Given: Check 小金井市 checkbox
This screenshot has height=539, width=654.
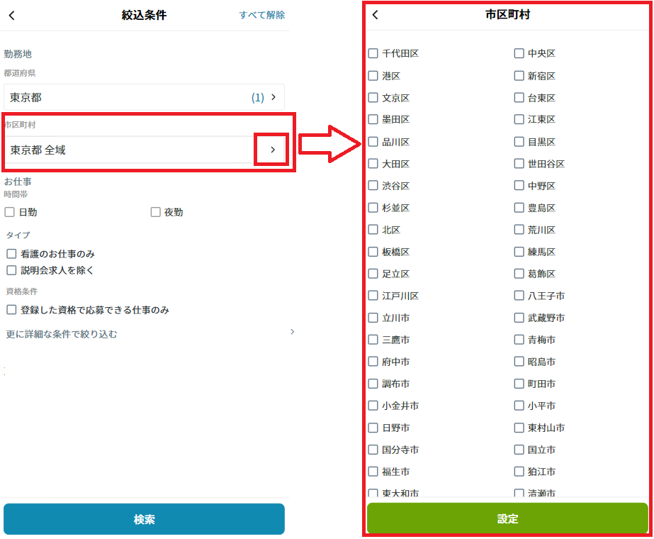Looking at the screenshot, I should click(x=373, y=406).
